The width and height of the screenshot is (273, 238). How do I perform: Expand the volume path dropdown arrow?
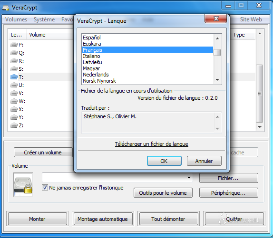pyautogui.click(x=189, y=178)
